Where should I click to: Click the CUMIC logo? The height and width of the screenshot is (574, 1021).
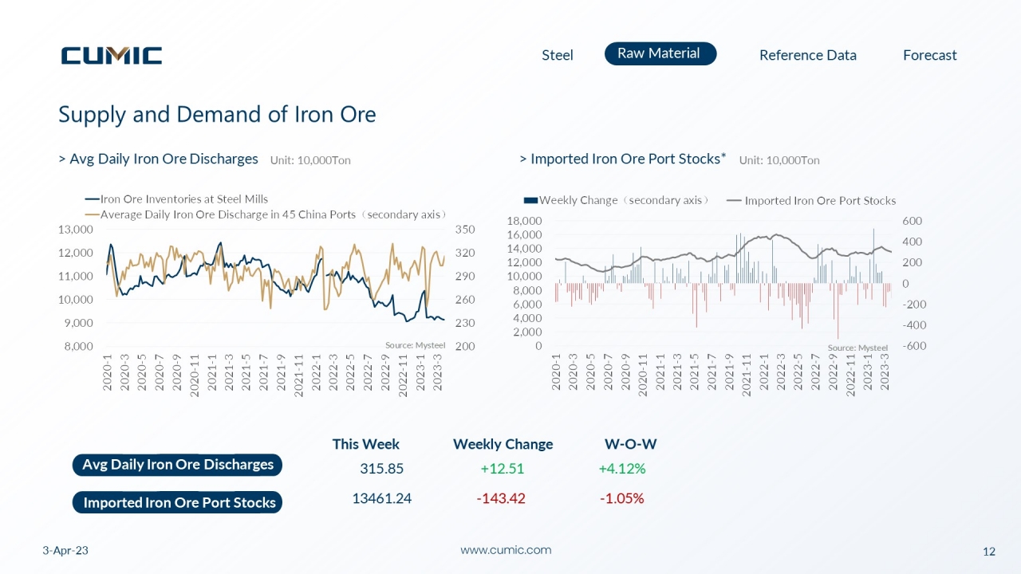(112, 55)
